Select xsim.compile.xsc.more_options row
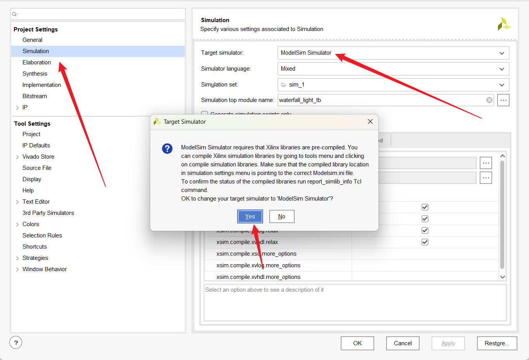Screen dimensions: 529x360 (352, 254)
